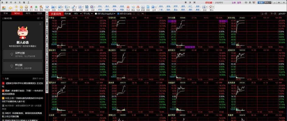Click the pop-out icon in 新手引导 panel
The width and height of the screenshot is (287, 121).
[38, 18]
